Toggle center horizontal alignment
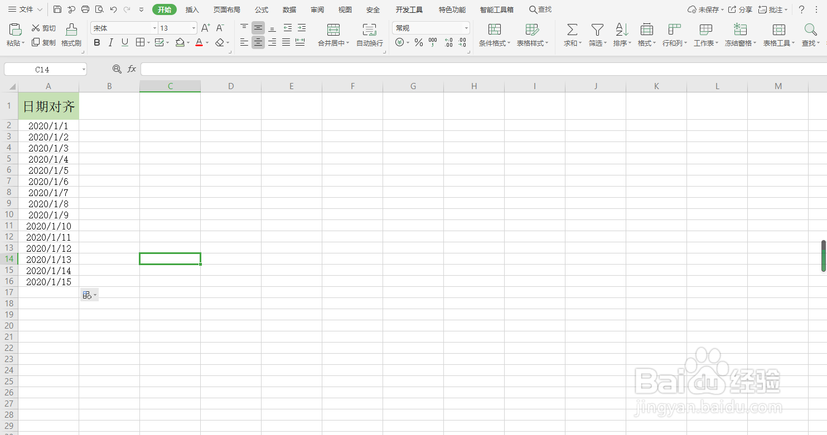Screen dimensions: 827x435 click(x=258, y=42)
